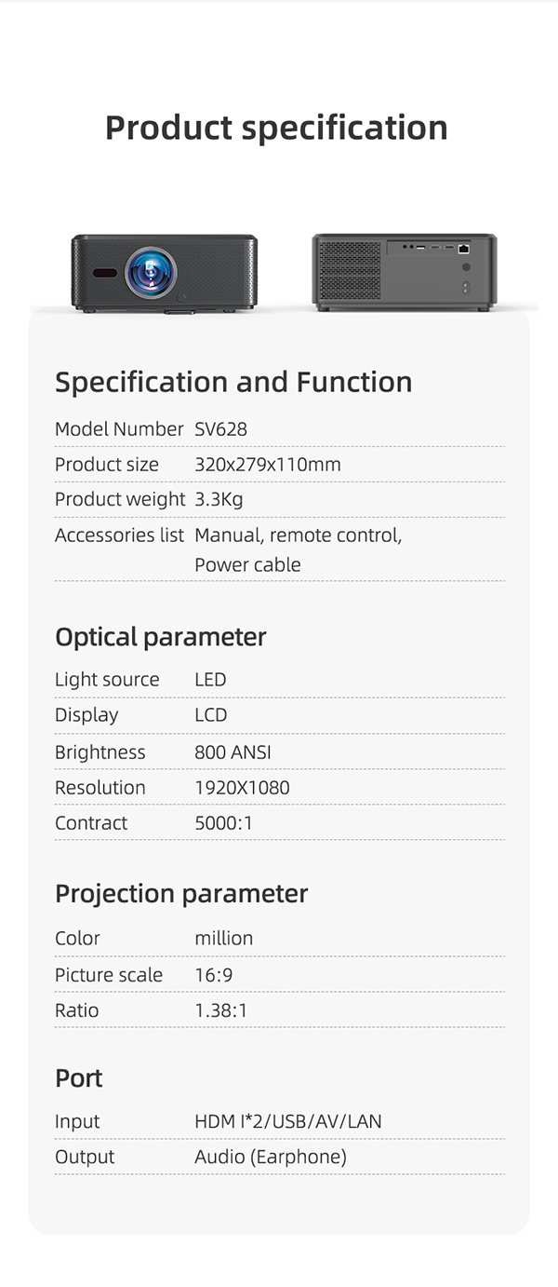The width and height of the screenshot is (558, 1287).
Task: Click the speaker grille on rear projector
Action: pyautogui.click(x=350, y=271)
